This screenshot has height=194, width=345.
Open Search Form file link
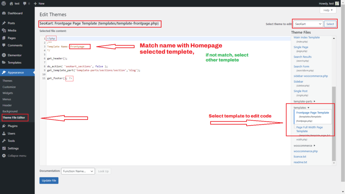[301, 66]
